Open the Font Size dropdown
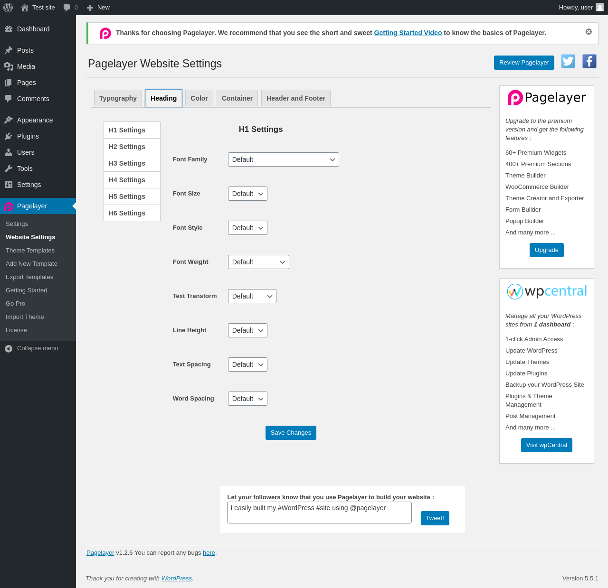The width and height of the screenshot is (608, 588). coord(247,194)
